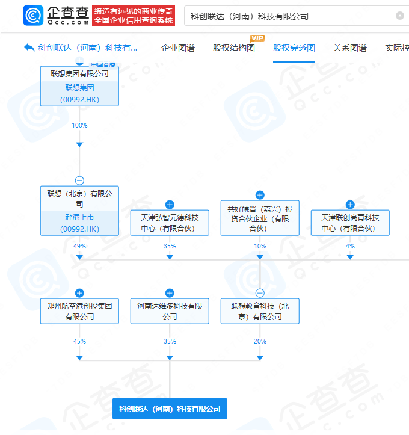Open the 天津联创高育科技中心（有限合伙） node
This screenshot has height=435, width=409.
[350, 223]
